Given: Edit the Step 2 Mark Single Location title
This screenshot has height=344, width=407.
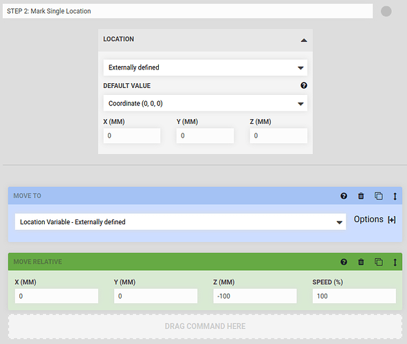Looking at the screenshot, I should [x=188, y=11].
